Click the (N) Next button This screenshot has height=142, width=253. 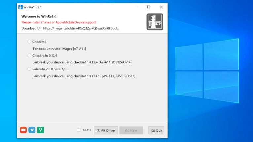pyautogui.click(x=131, y=130)
